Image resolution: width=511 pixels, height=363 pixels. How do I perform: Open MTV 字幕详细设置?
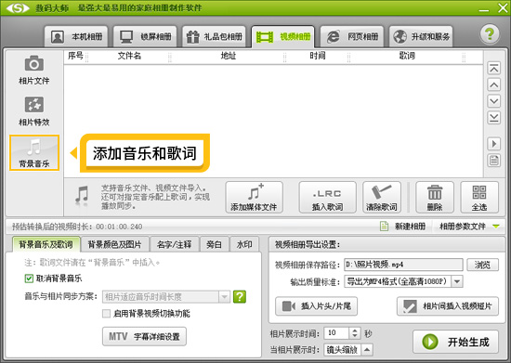[144, 336]
